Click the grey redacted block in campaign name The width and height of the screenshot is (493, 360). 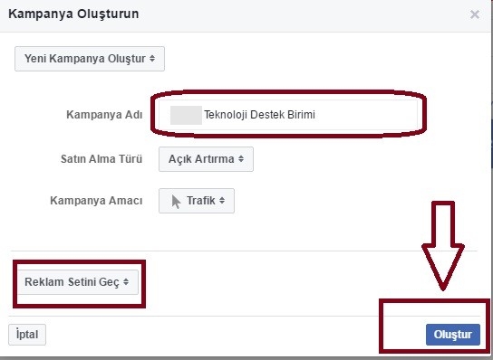point(186,115)
